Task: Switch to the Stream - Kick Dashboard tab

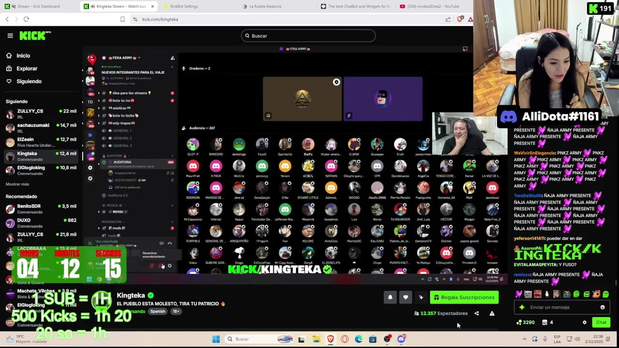Action: click(39, 6)
